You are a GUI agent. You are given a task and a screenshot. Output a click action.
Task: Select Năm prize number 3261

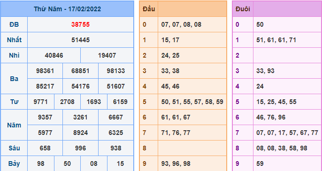[81, 117]
